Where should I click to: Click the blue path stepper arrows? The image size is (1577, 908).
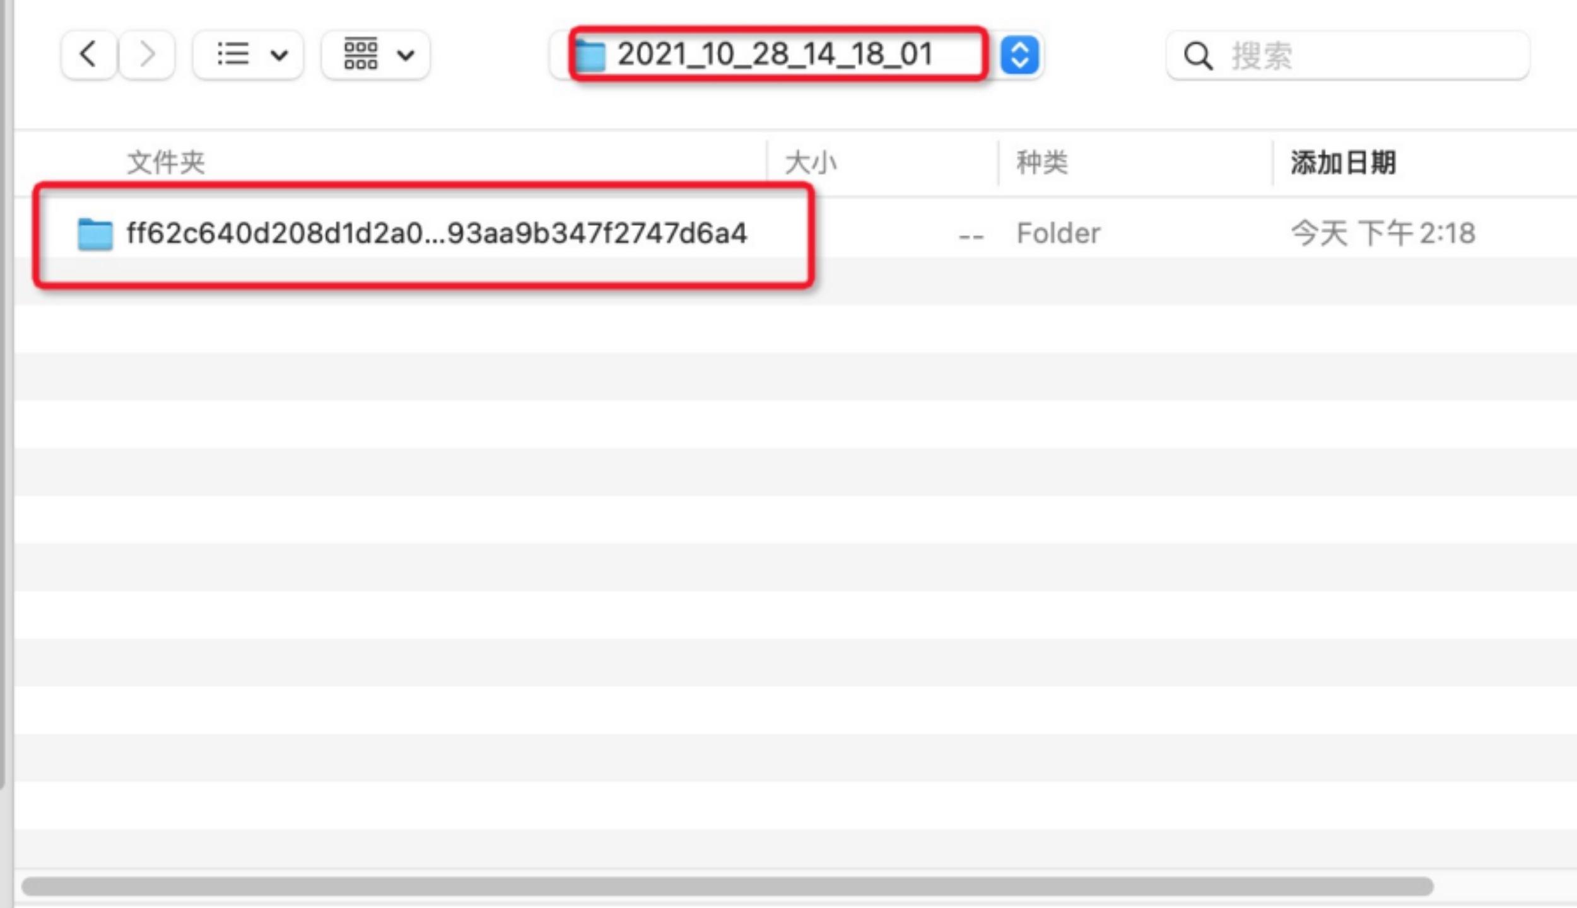click(1019, 55)
